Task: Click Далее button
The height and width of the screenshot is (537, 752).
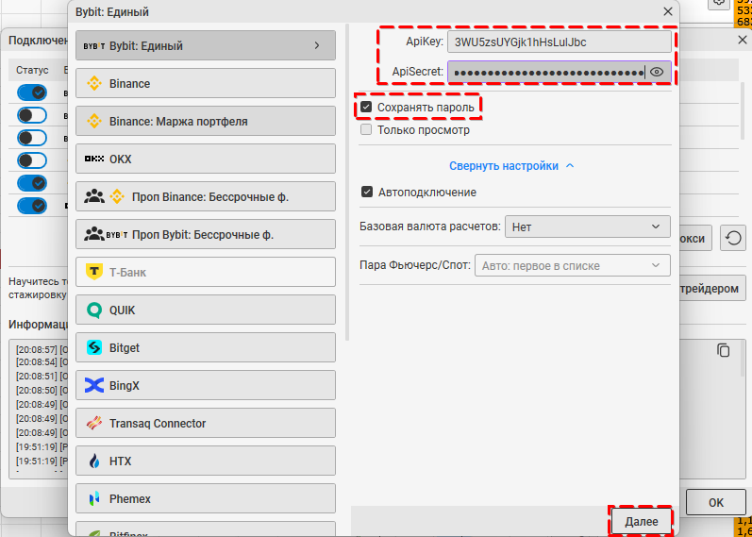Action: pyautogui.click(x=642, y=522)
